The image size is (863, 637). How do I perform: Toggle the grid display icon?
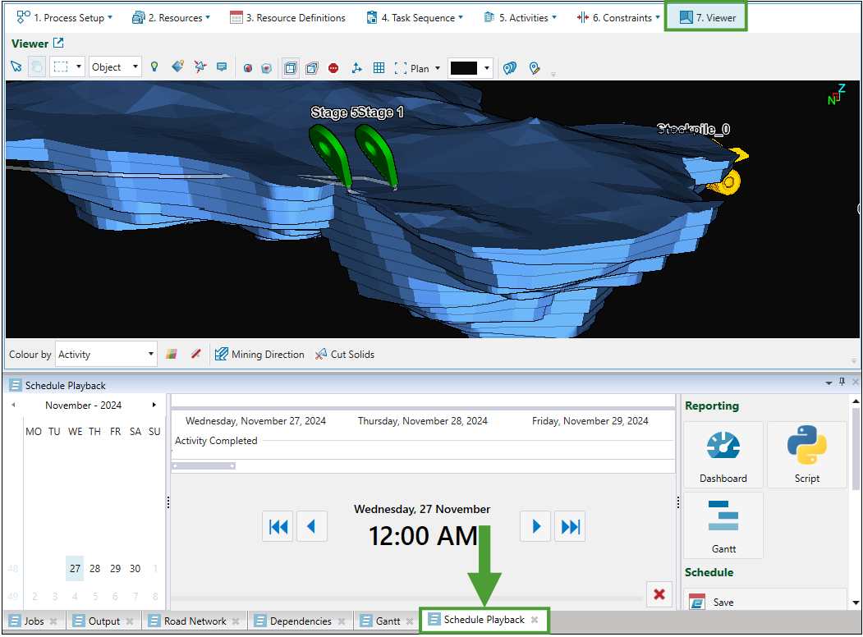379,68
